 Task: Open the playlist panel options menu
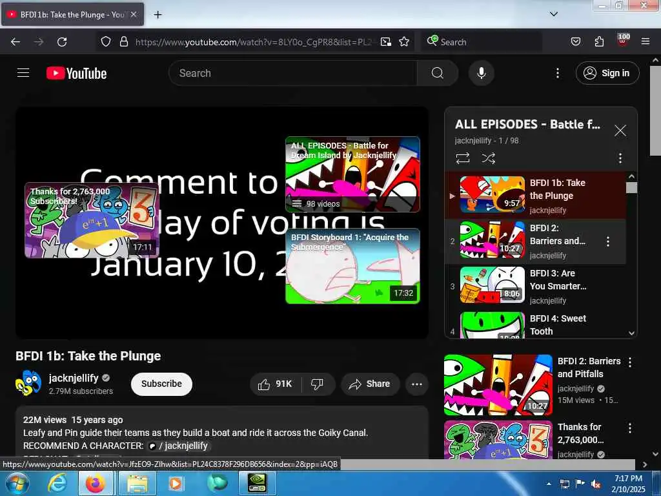pyautogui.click(x=620, y=158)
